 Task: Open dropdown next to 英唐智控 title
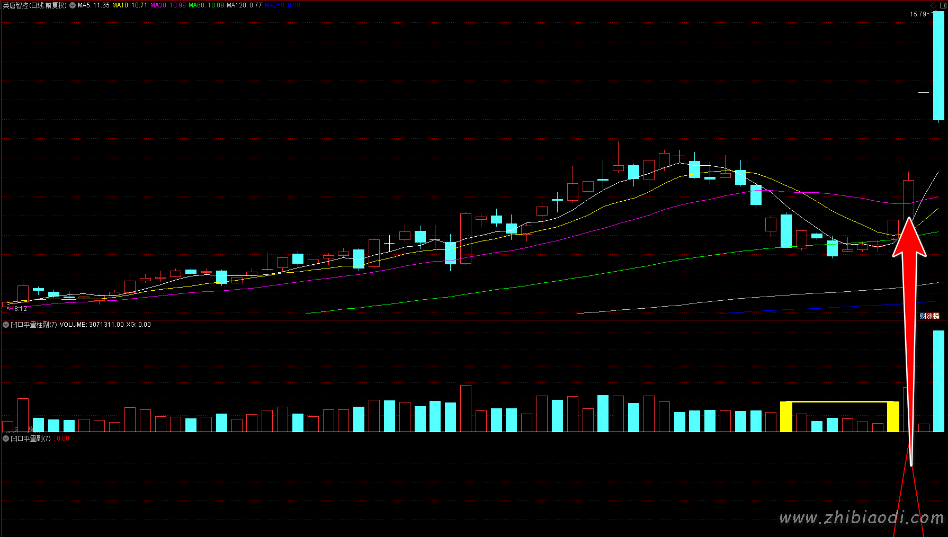[73, 5]
